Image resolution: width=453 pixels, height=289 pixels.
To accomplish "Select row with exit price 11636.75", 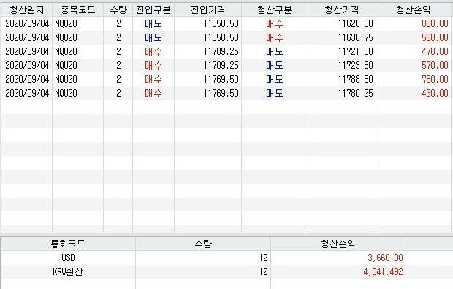I will tap(226, 37).
